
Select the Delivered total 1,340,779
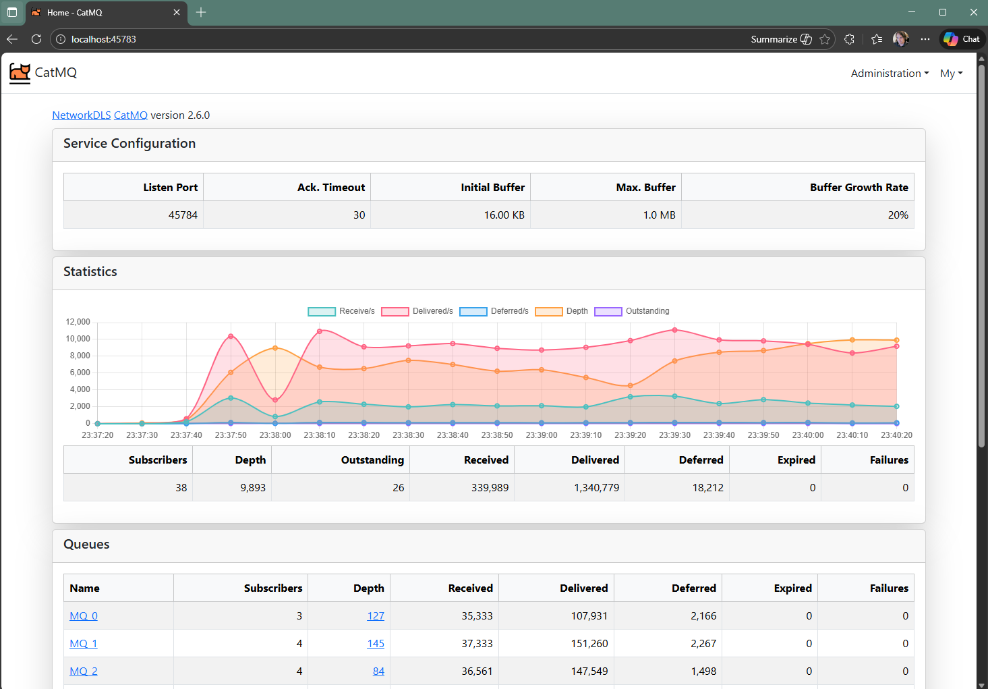tap(596, 488)
